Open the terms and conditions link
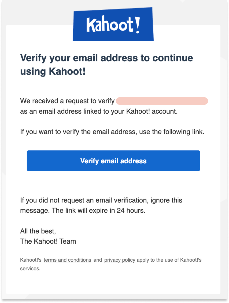The height and width of the screenshot is (303, 229). (67, 260)
